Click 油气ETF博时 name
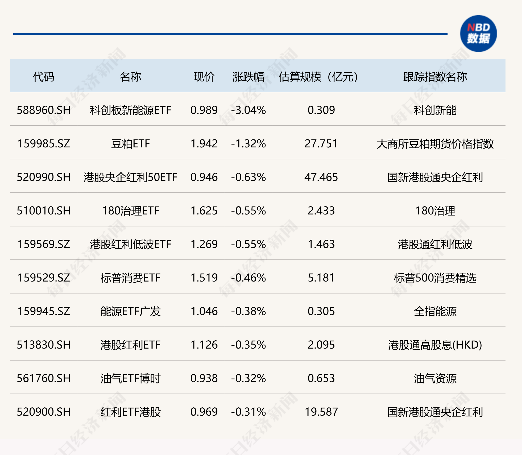The height and width of the screenshot is (455, 522). pyautogui.click(x=130, y=378)
